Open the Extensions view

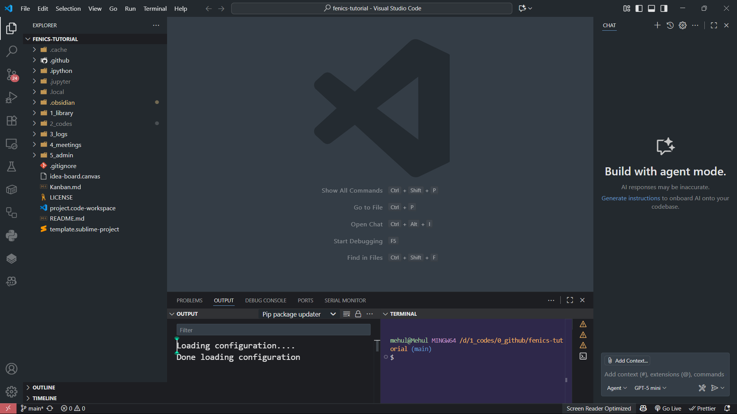12,120
